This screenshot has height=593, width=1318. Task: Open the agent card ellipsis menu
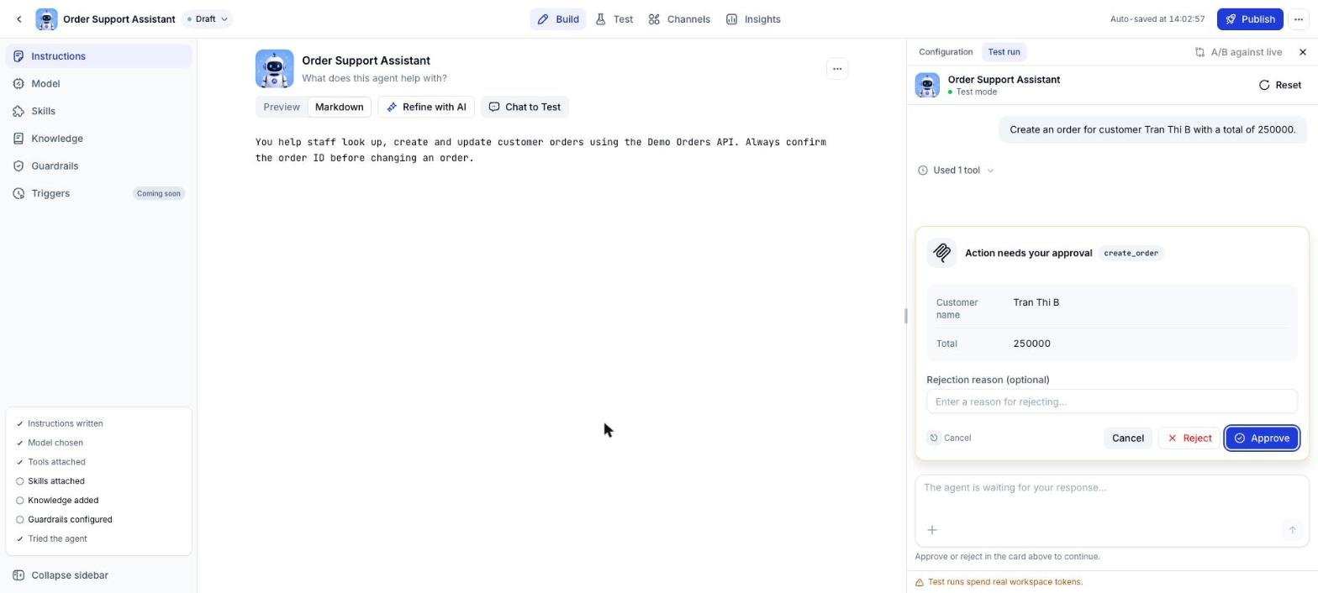pyautogui.click(x=837, y=69)
